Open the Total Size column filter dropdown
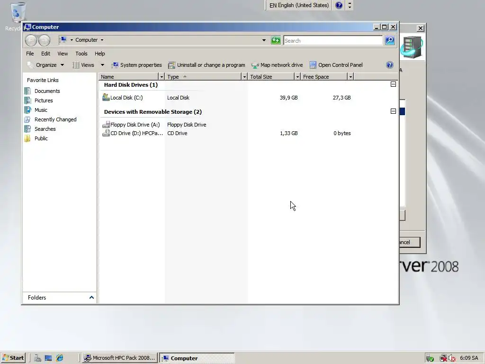Screen dimensions: 485x364 pyautogui.click(x=297, y=77)
